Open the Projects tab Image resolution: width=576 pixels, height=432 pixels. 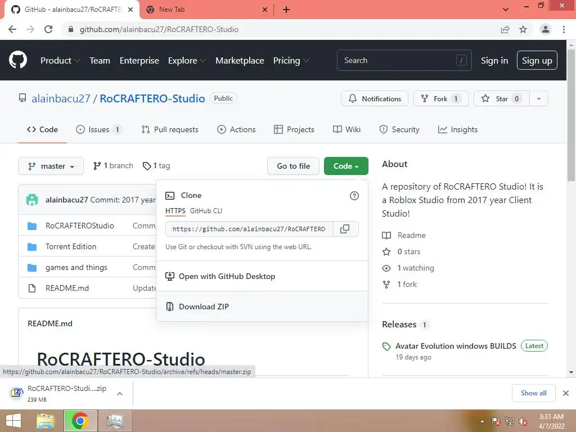click(294, 130)
